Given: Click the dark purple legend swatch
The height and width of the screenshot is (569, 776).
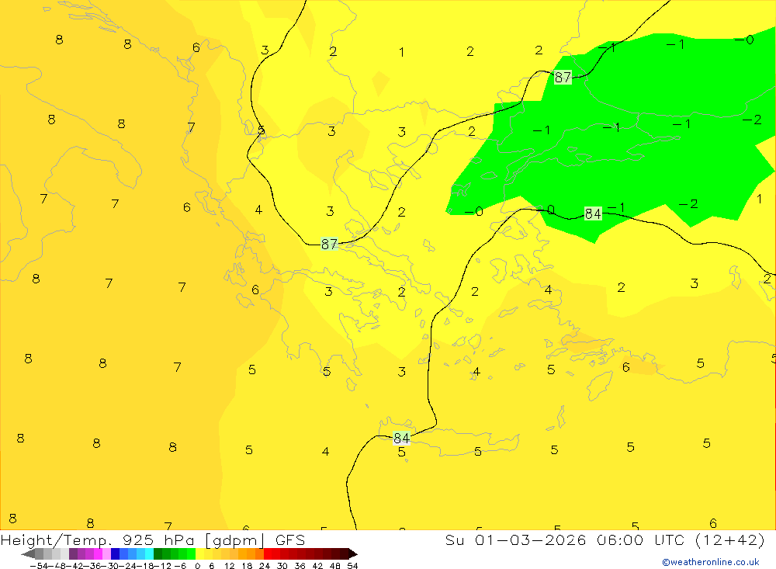Looking at the screenshot, I should pos(73,553).
